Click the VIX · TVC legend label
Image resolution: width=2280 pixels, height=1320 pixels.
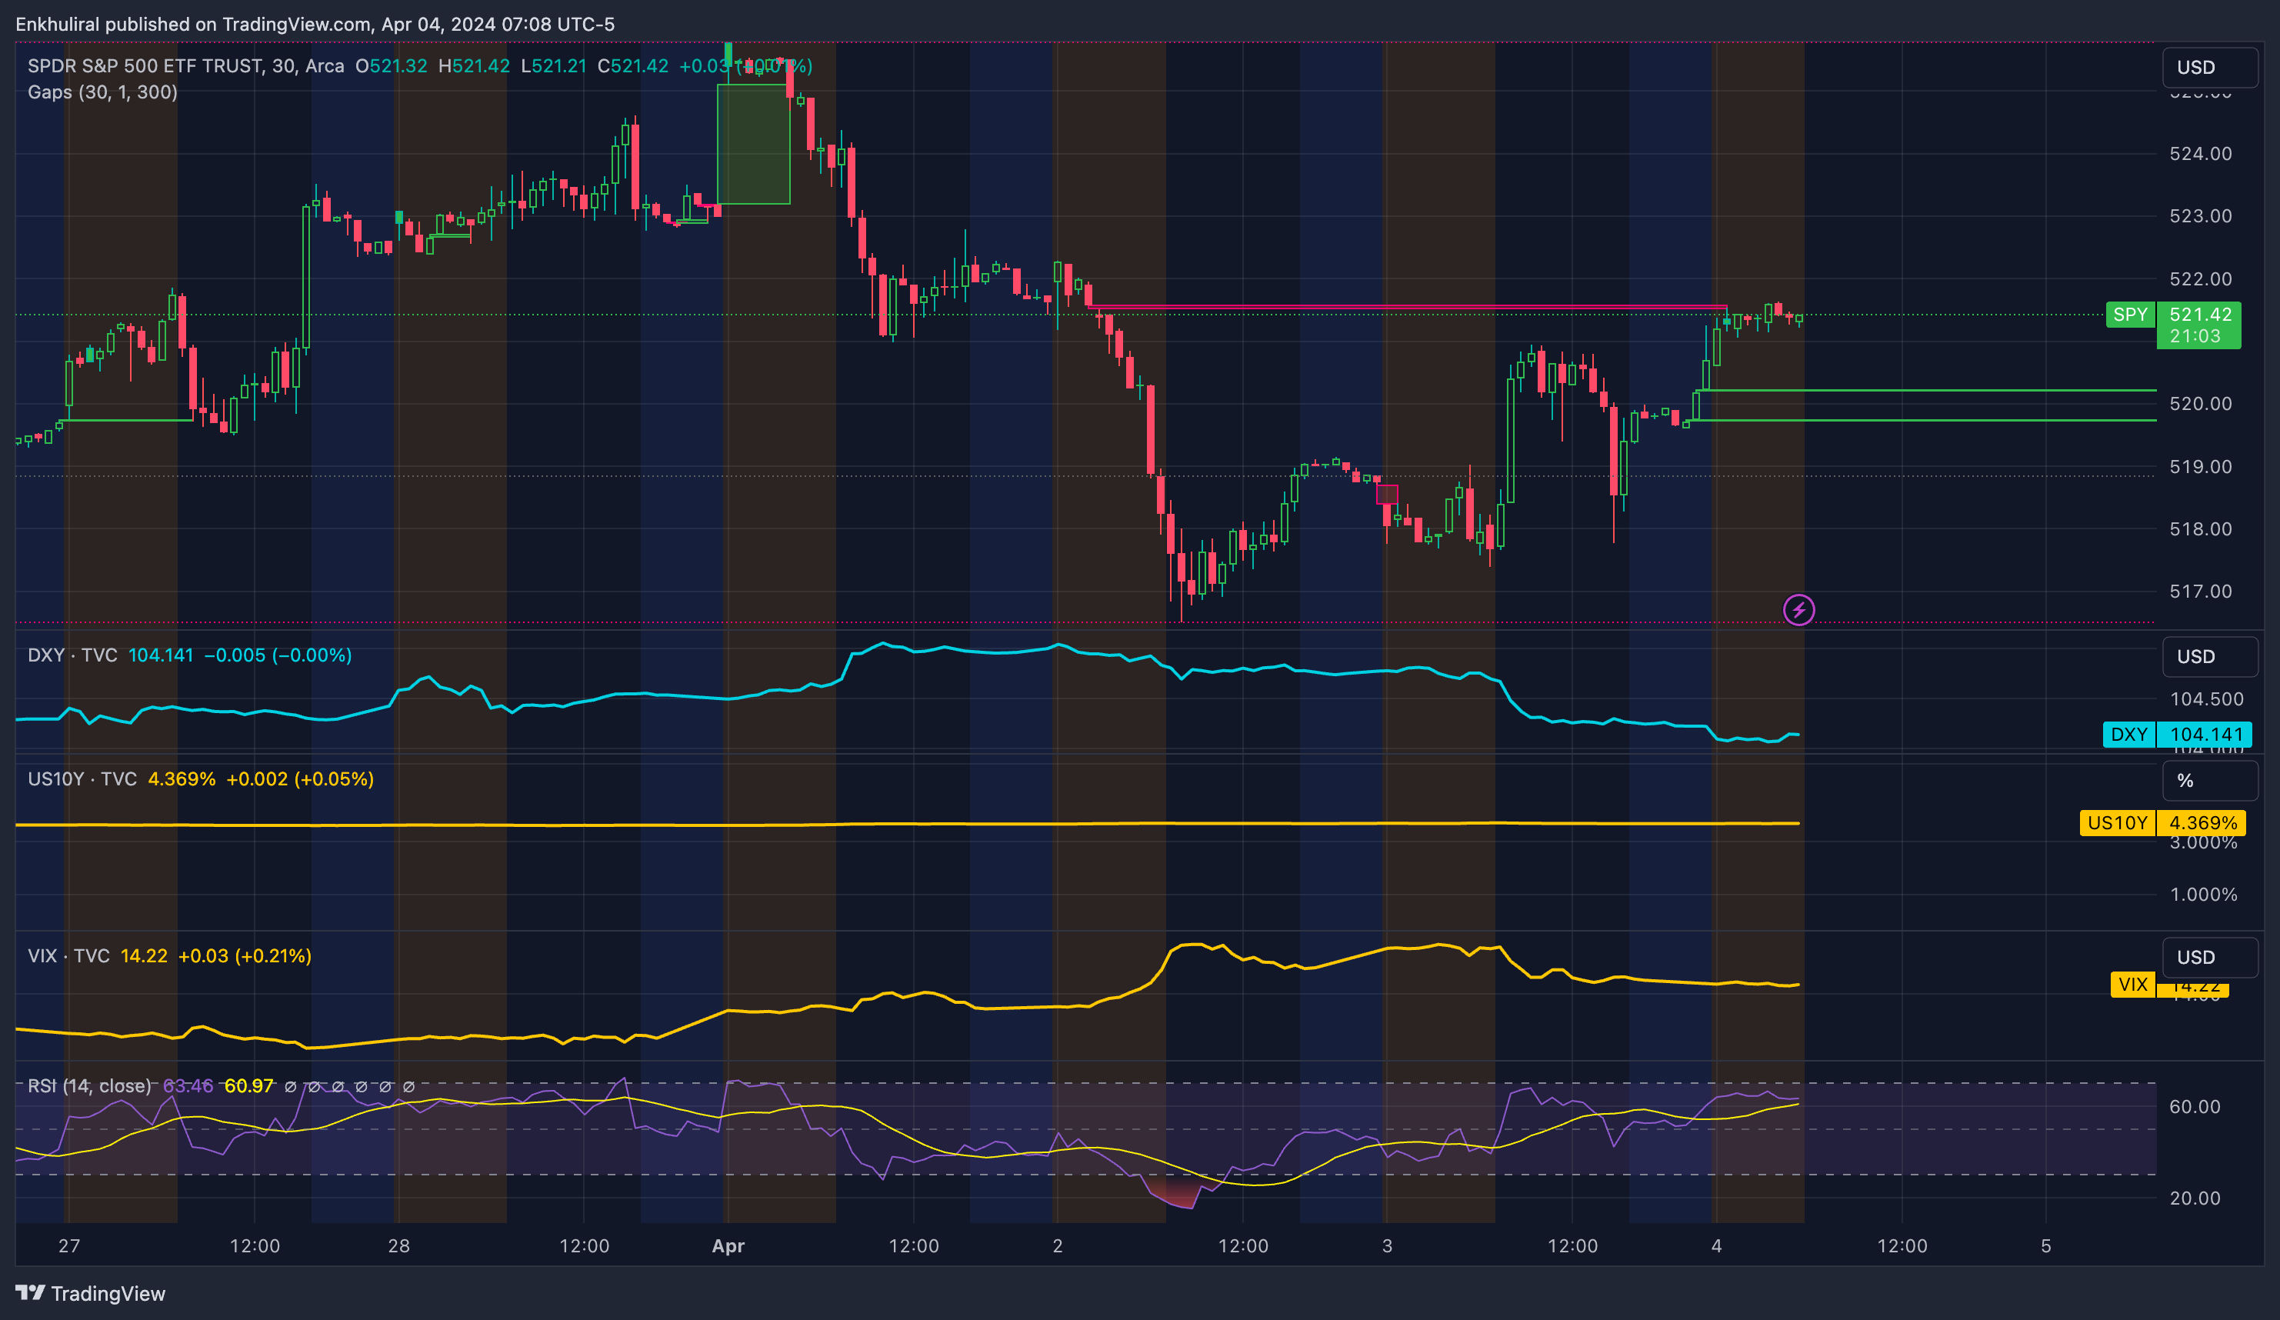68,955
